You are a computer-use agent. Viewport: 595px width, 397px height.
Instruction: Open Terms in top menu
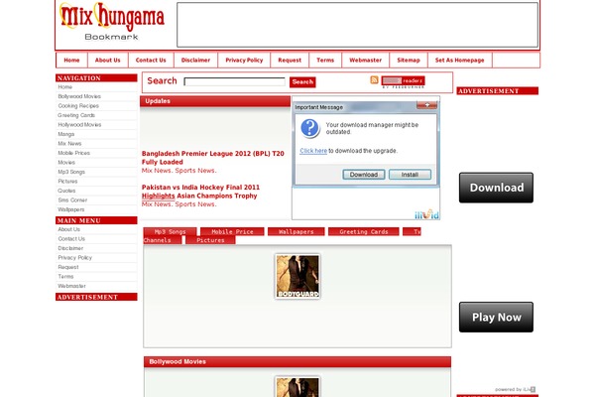tap(325, 60)
